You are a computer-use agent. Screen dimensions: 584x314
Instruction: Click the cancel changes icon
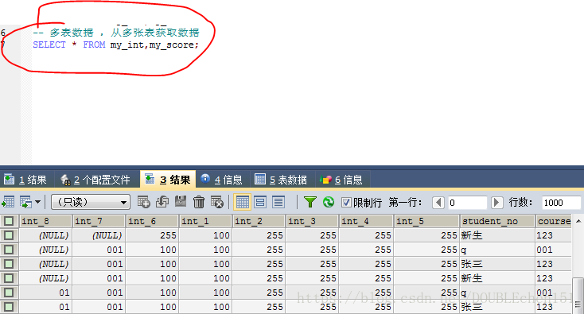point(217,202)
